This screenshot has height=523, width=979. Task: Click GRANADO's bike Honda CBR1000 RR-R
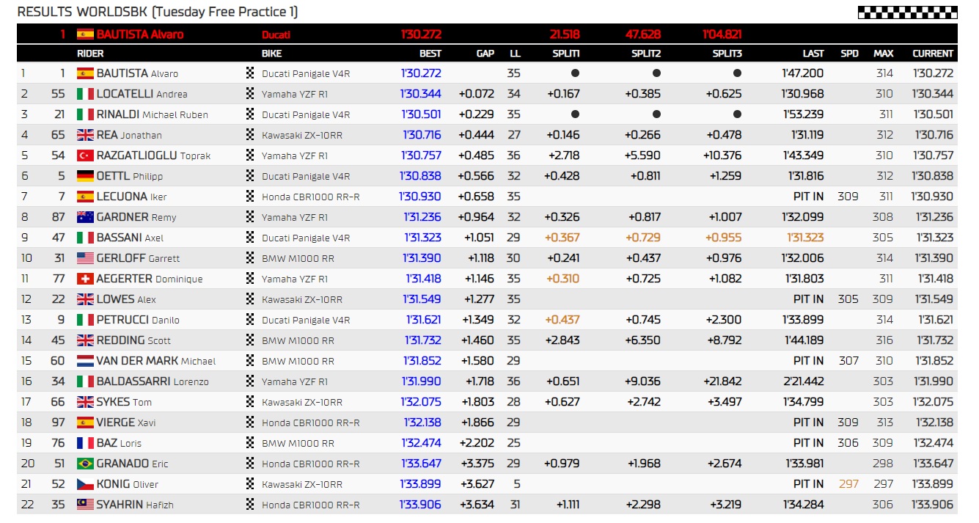311,464
